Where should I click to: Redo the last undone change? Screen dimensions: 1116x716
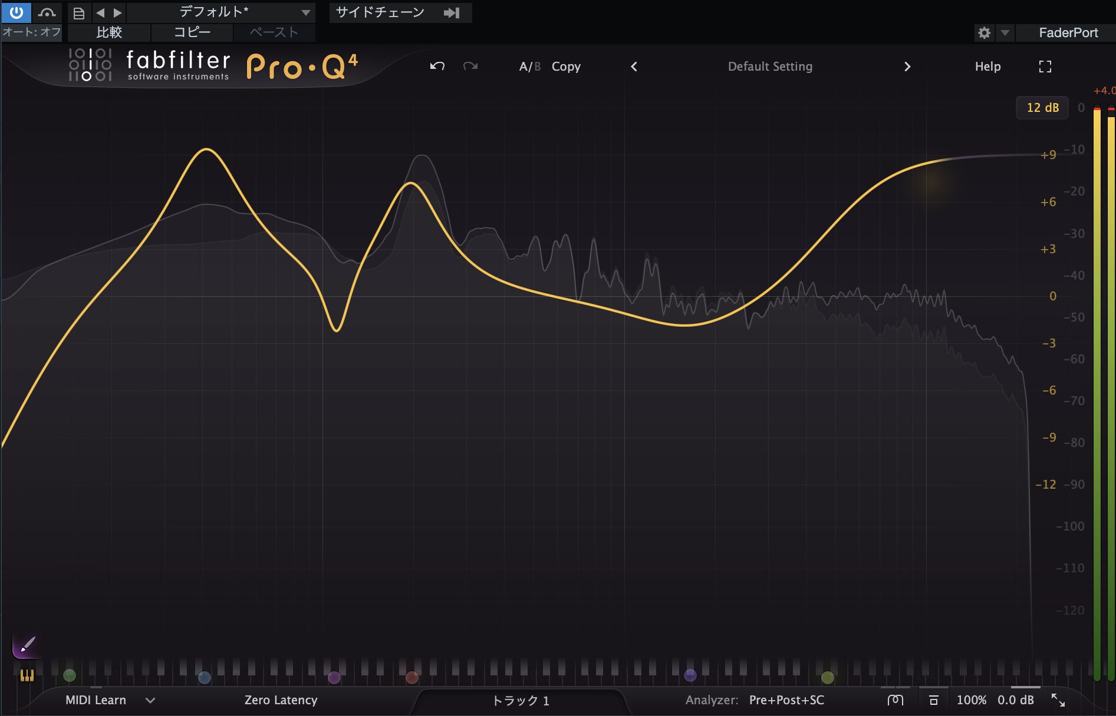pyautogui.click(x=470, y=66)
